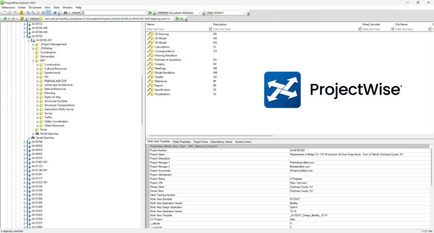Open the View NYSDOT dropdown
The image size is (434, 233).
point(244,13)
